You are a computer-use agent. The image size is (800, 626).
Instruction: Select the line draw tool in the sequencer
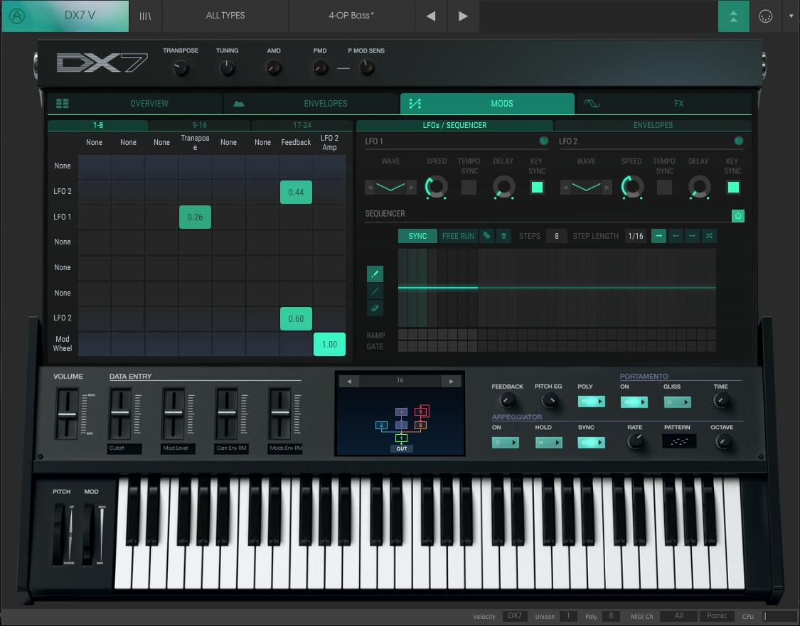tap(375, 291)
